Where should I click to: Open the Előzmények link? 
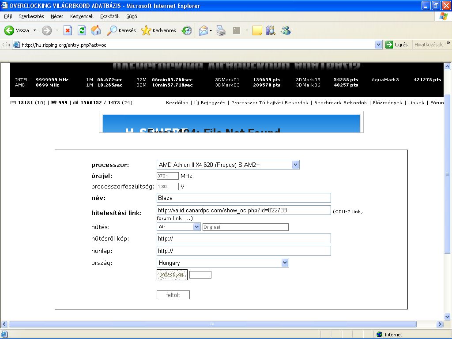point(388,102)
